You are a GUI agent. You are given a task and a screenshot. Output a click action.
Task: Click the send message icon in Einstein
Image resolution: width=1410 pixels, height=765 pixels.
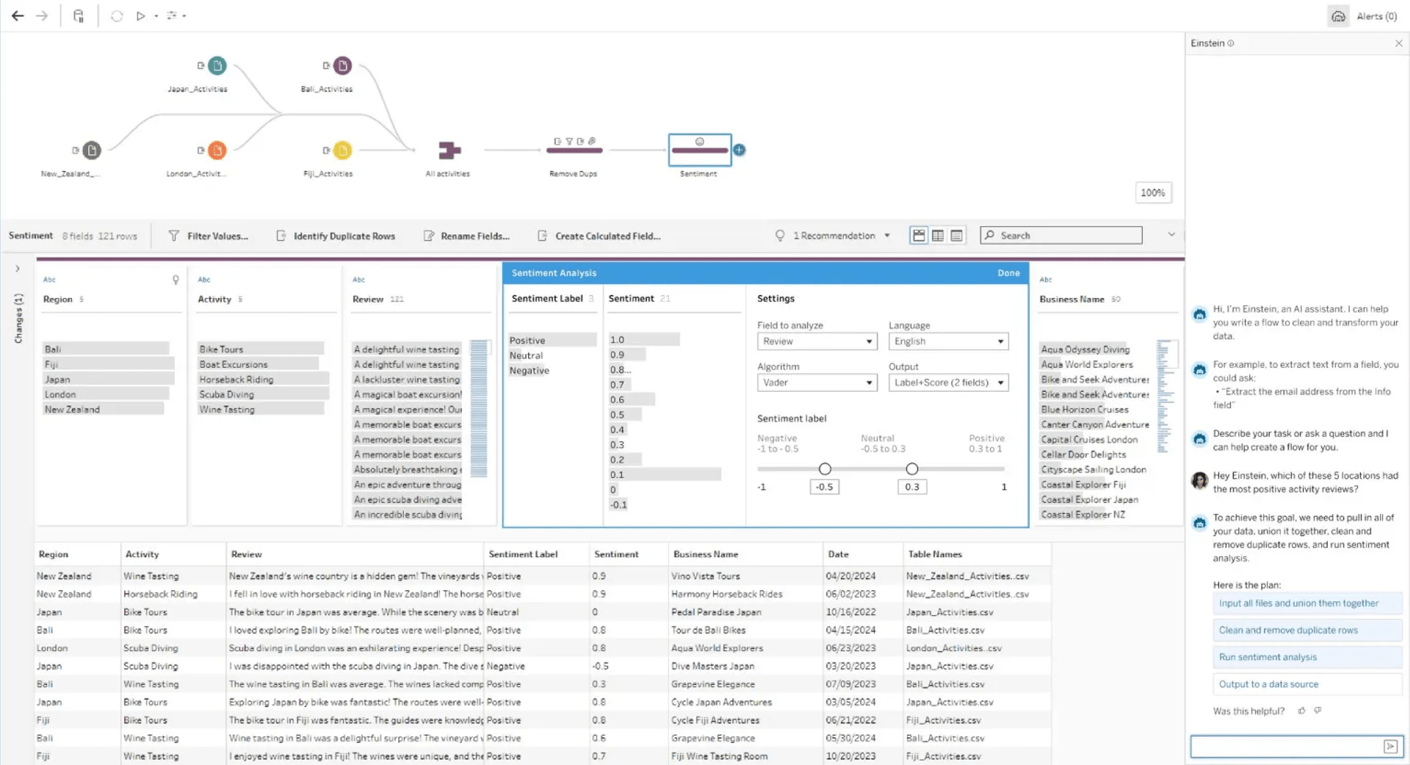coord(1390,746)
